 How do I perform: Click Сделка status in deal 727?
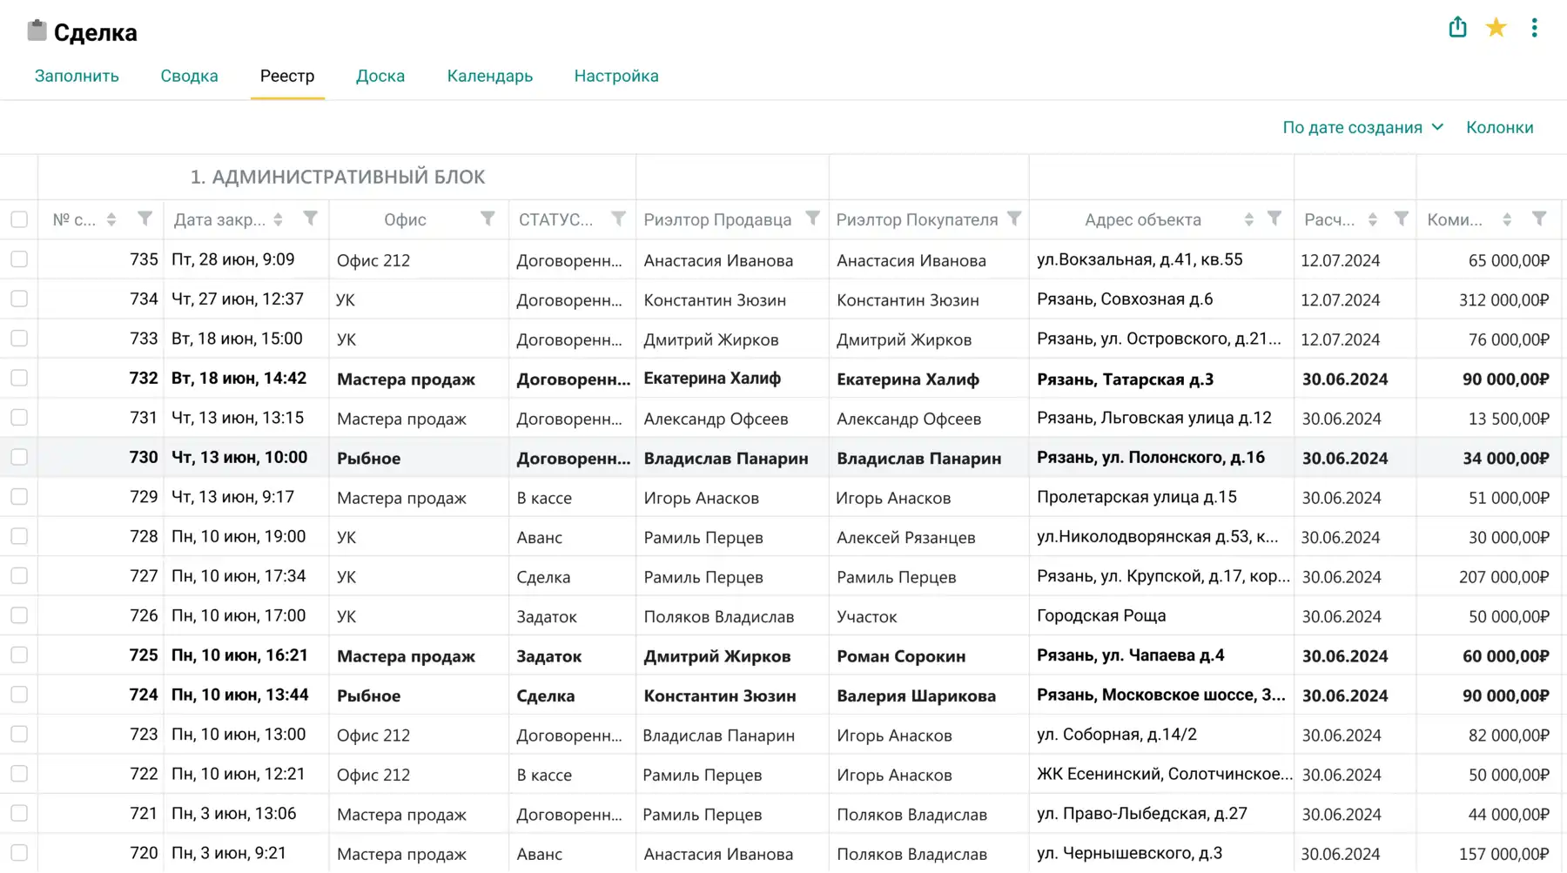tap(543, 577)
